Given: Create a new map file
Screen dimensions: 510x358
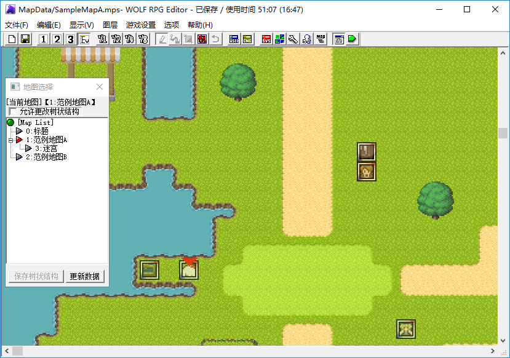Looking at the screenshot, I should 12,39.
